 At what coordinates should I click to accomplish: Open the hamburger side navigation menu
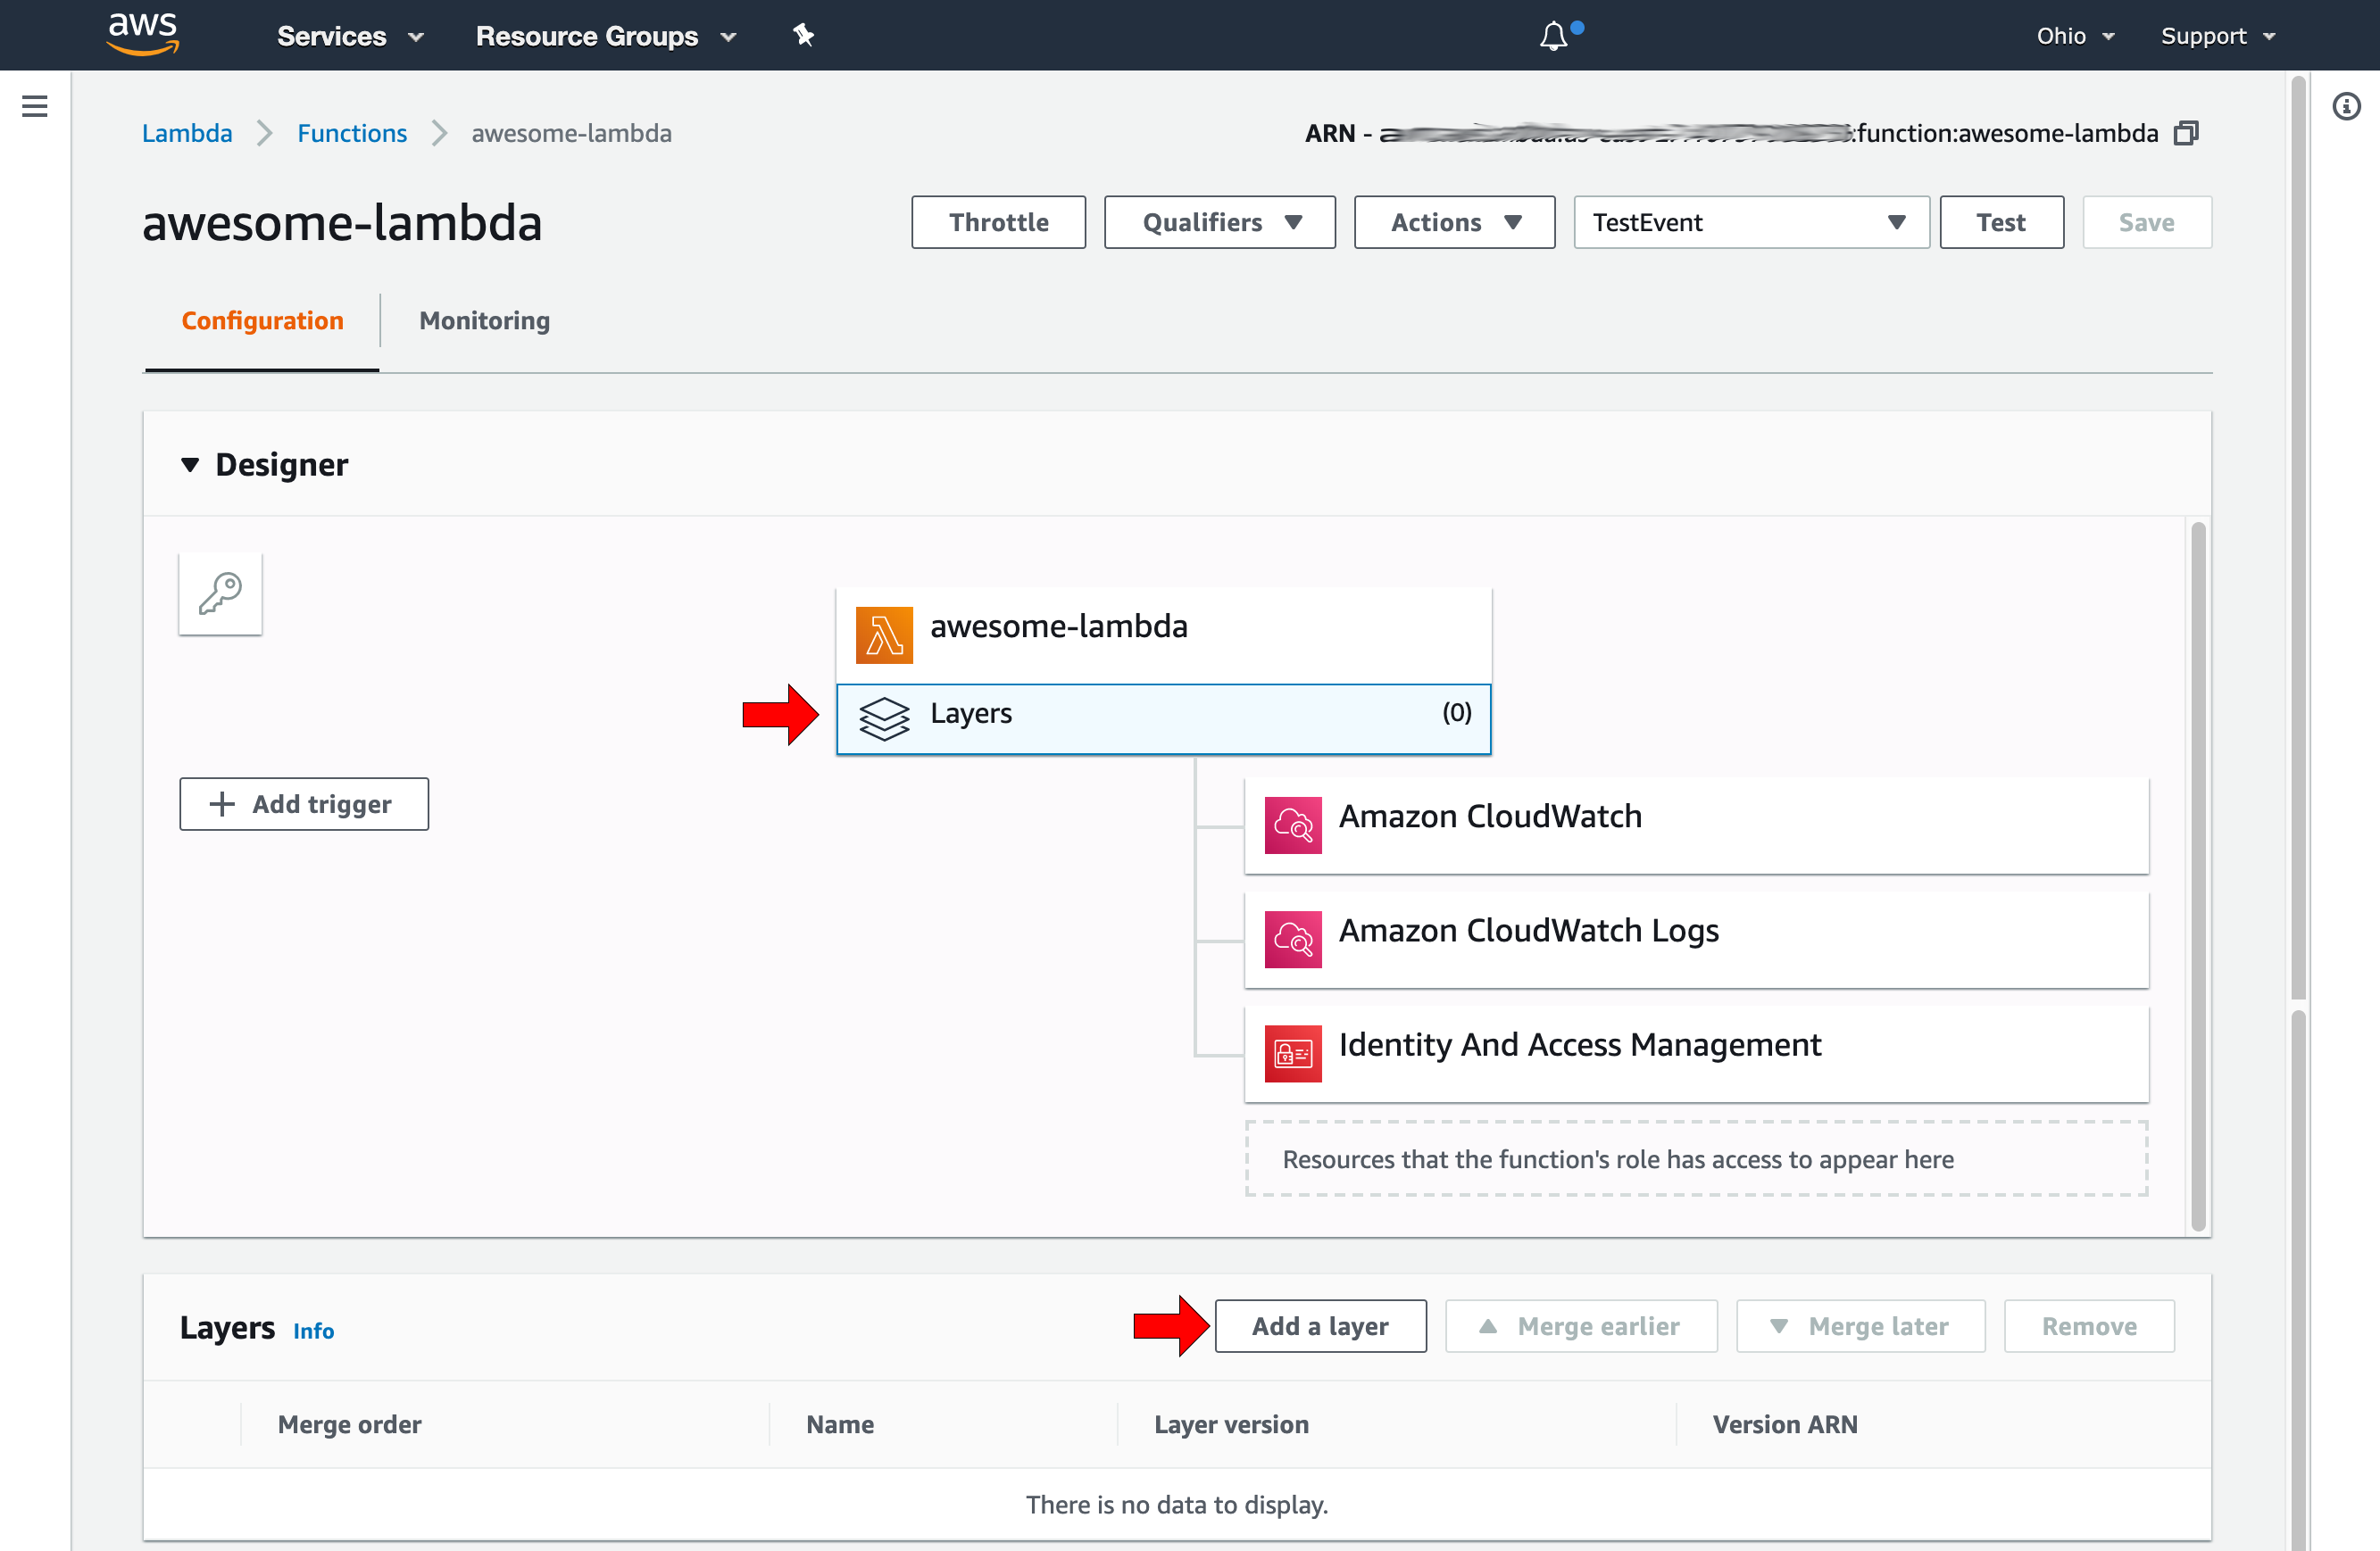tap(35, 106)
